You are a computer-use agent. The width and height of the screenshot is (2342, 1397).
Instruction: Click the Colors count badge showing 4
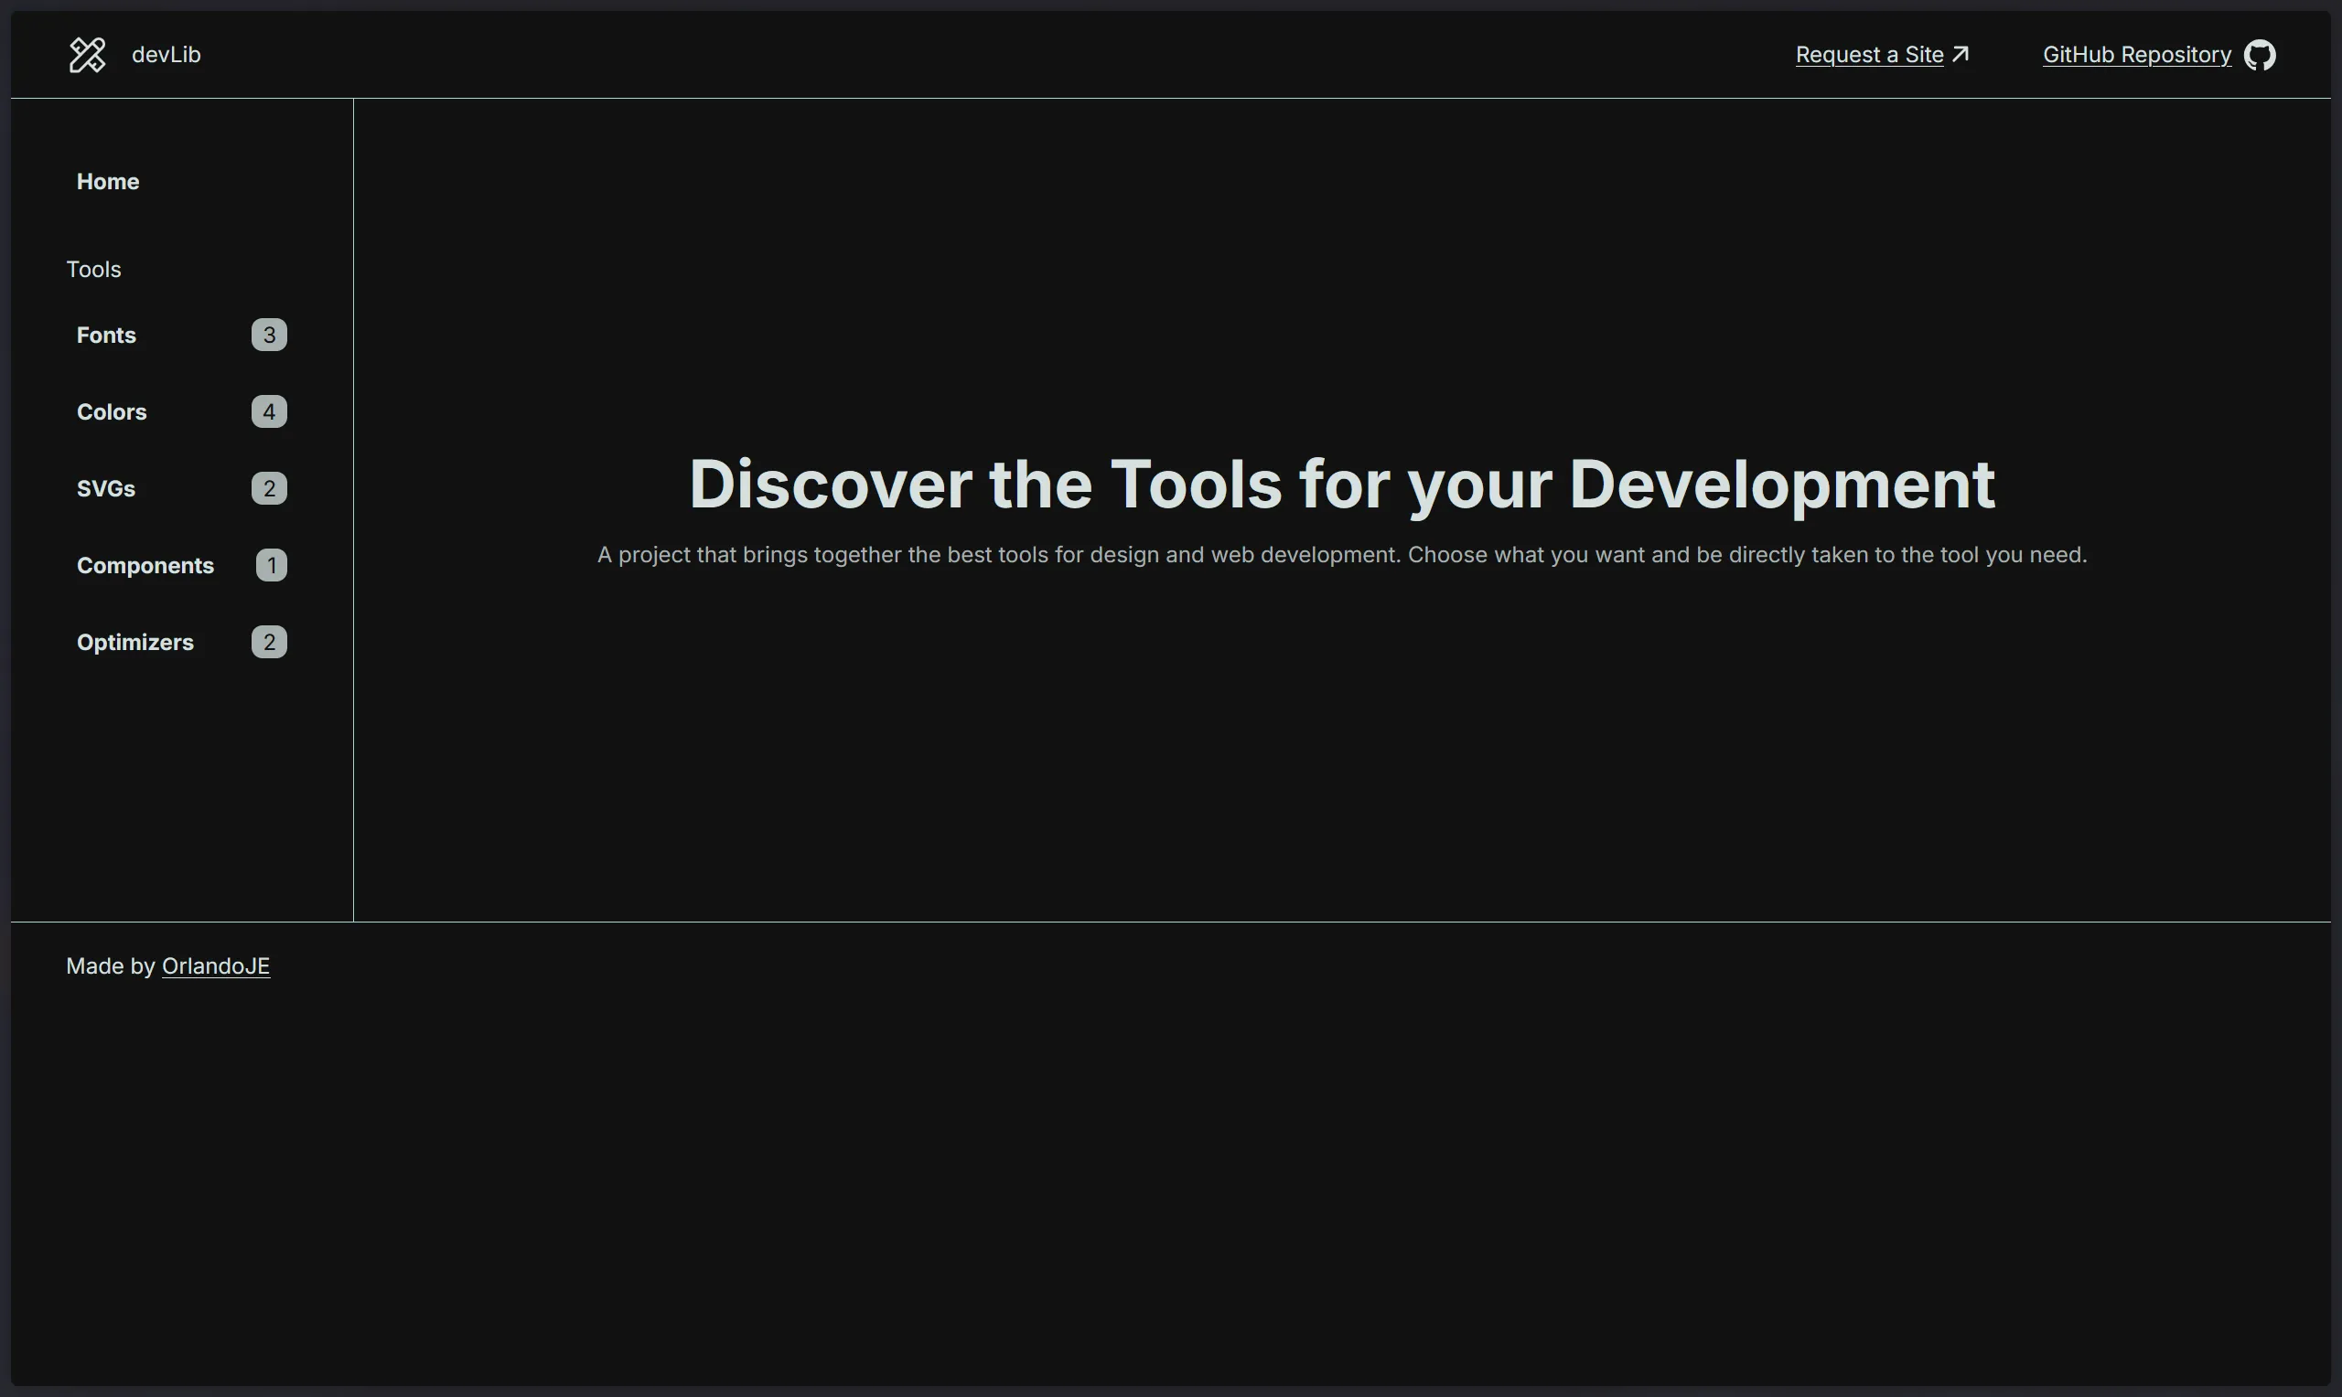(x=268, y=411)
